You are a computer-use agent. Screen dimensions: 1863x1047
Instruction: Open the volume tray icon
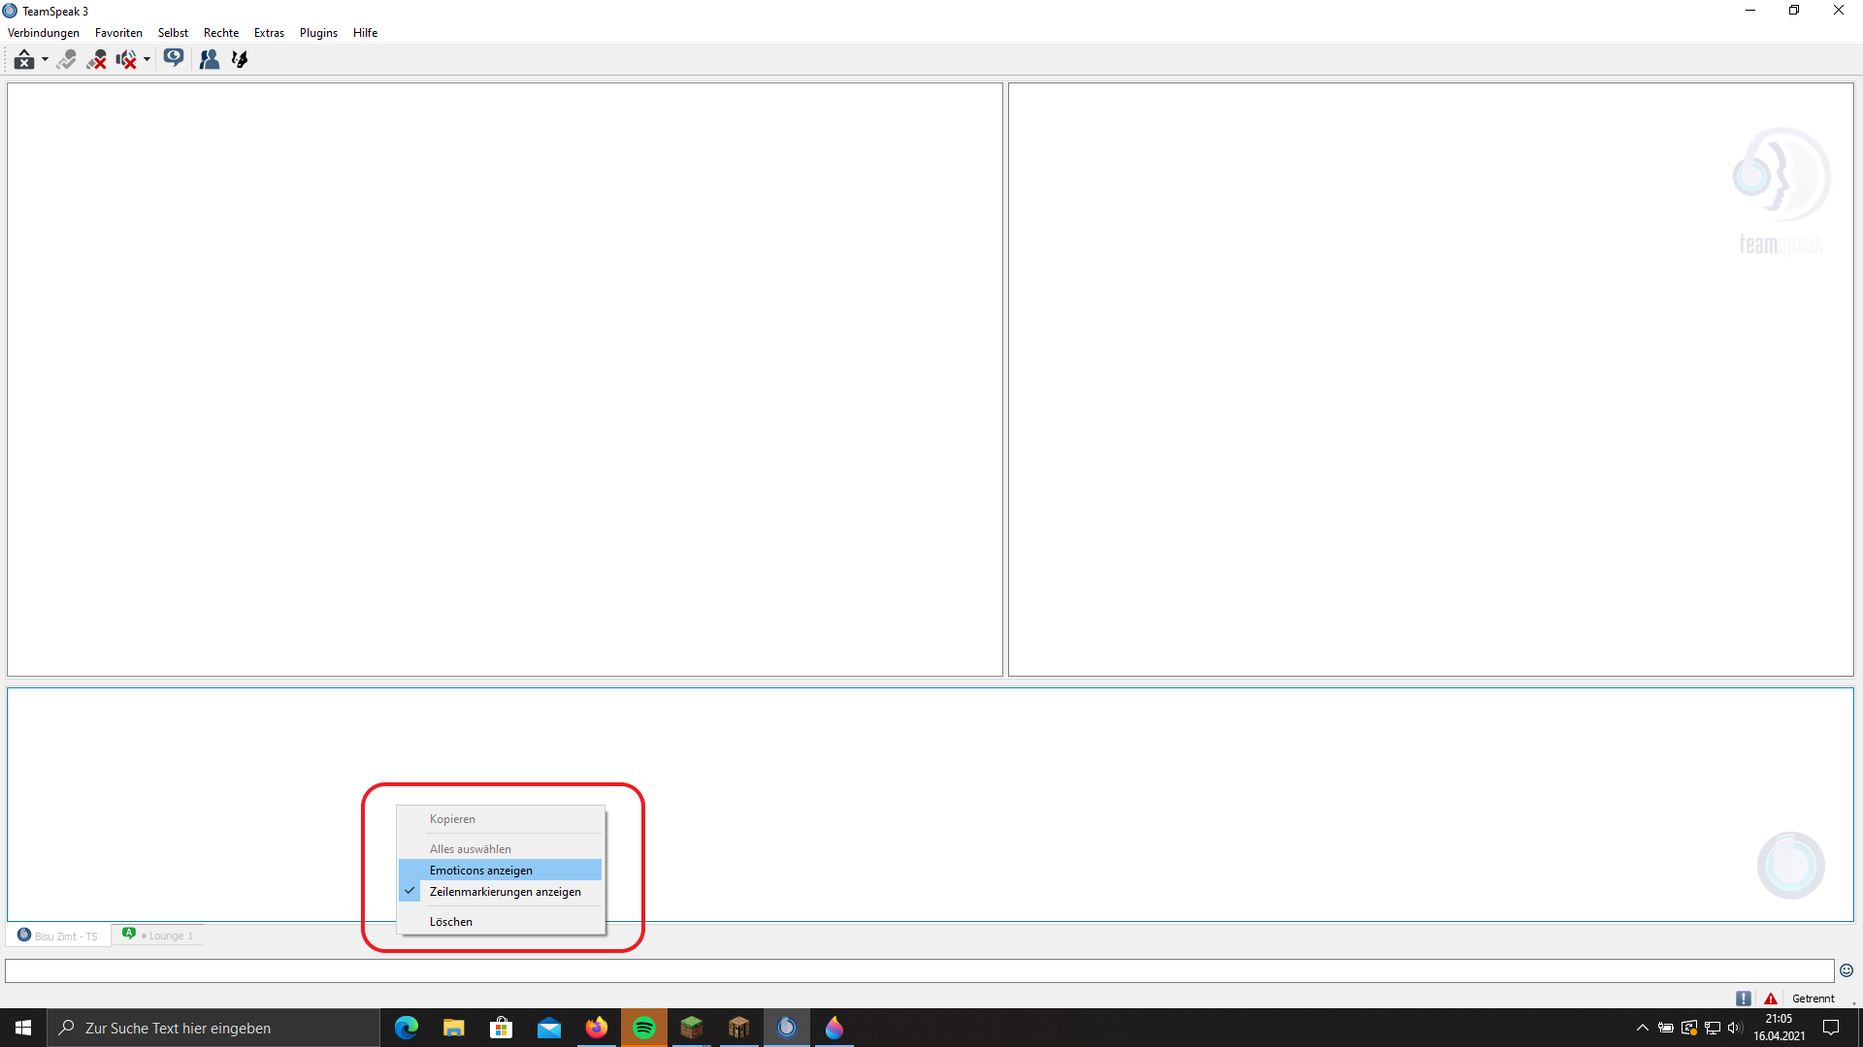tap(1736, 1028)
